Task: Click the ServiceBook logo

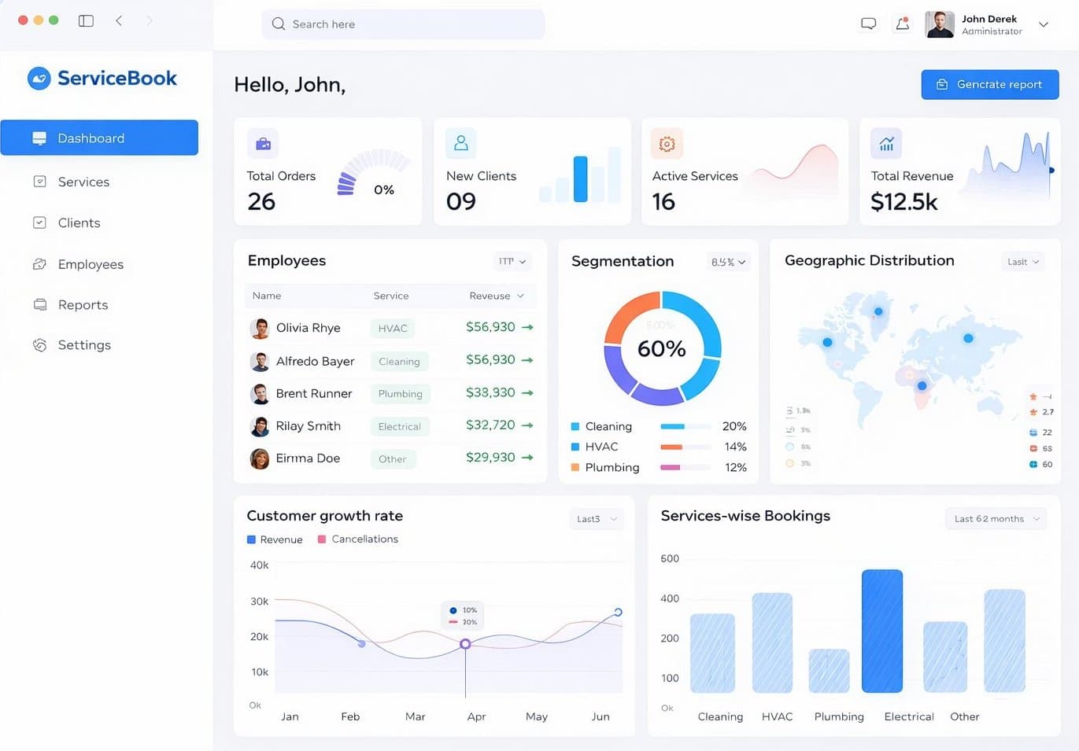Action: pyautogui.click(x=102, y=78)
